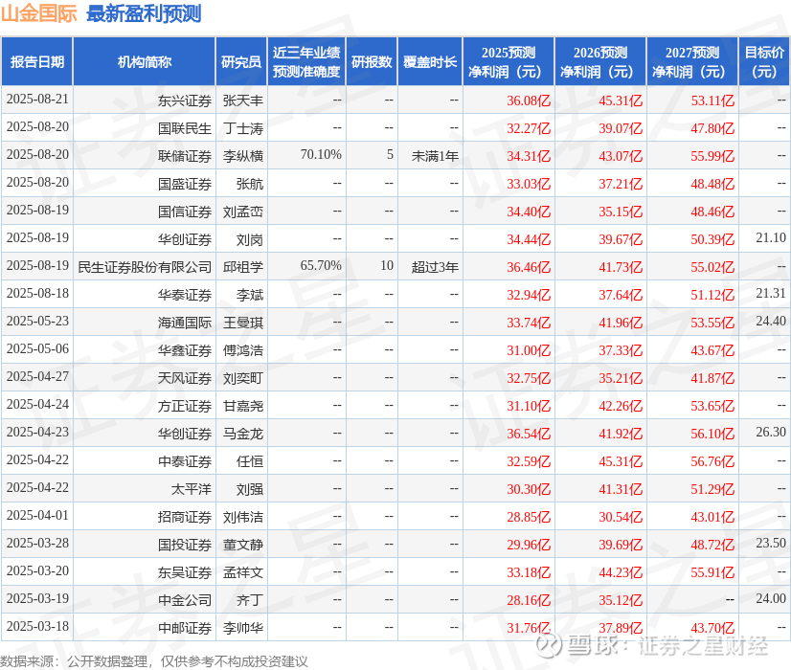Click the 21.10 target price

(771, 238)
